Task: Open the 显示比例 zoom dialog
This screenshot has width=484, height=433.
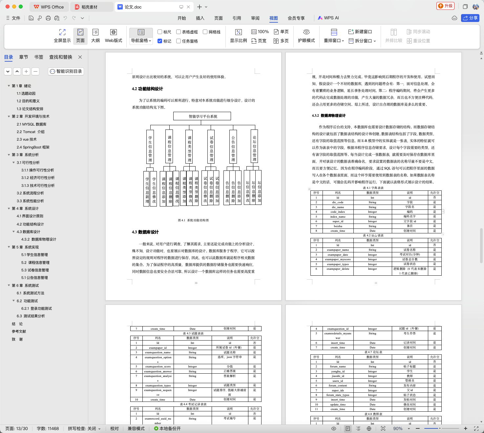Action: coord(239,36)
